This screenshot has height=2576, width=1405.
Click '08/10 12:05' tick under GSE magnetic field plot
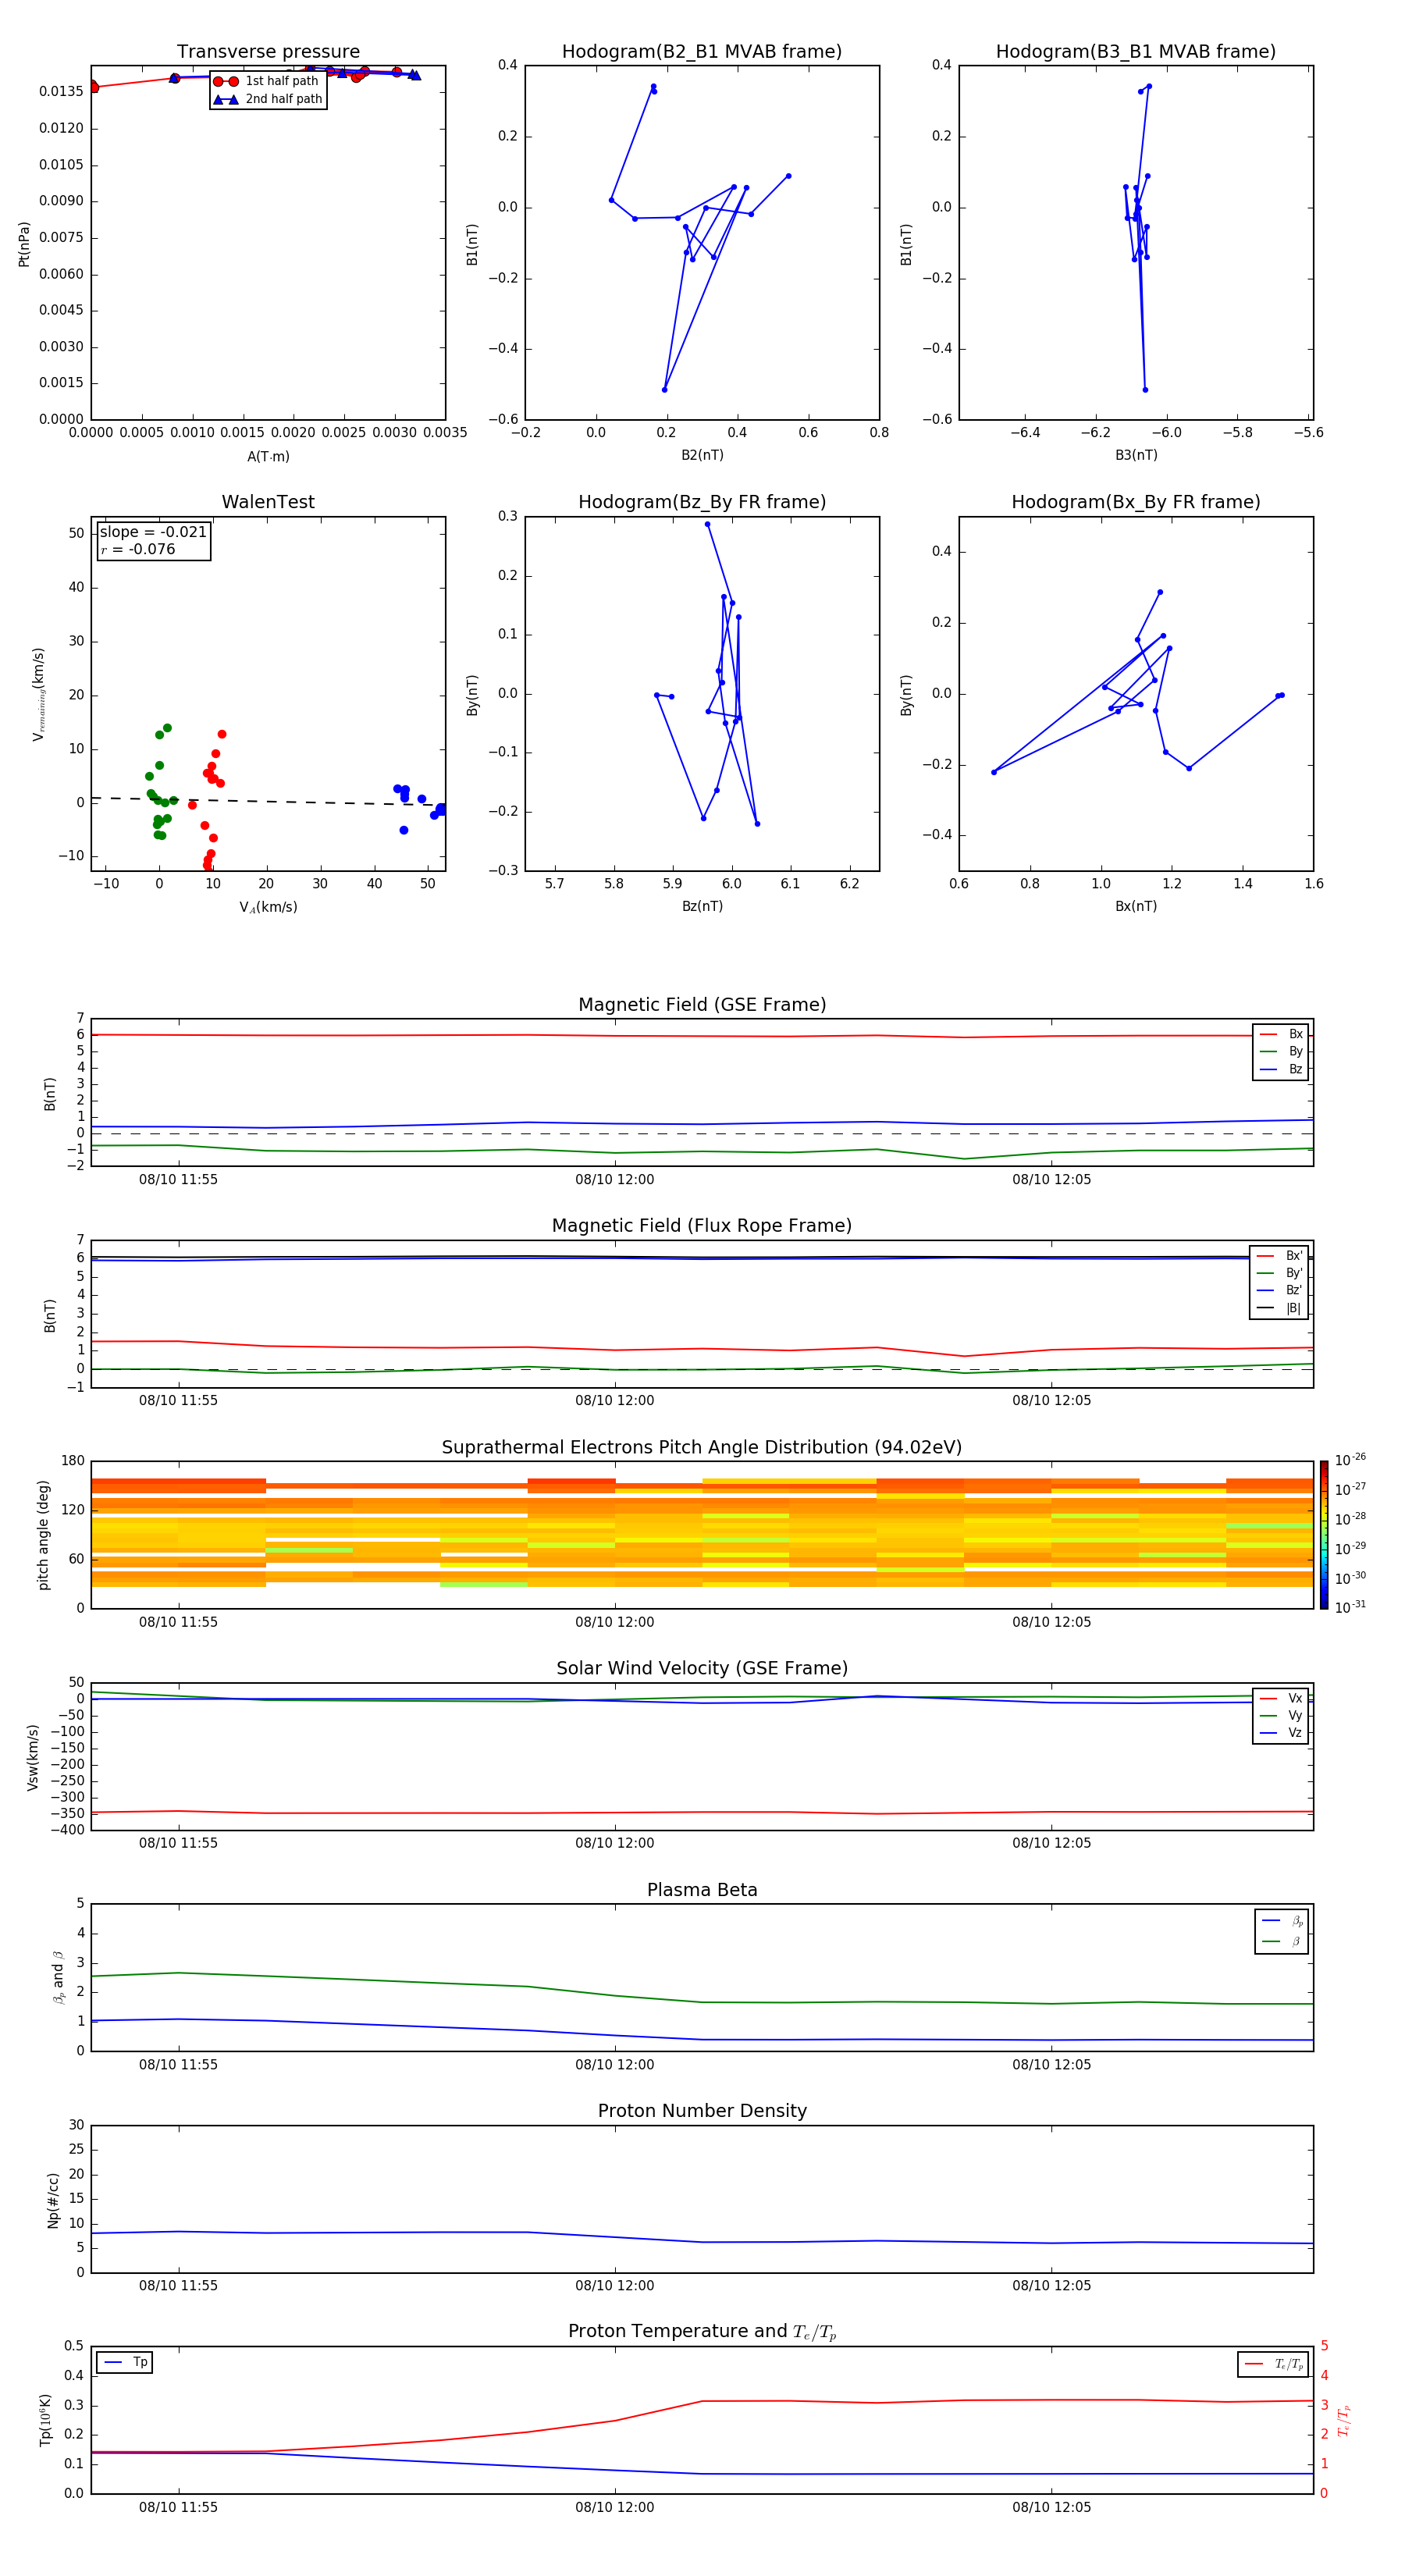click(x=1051, y=1180)
